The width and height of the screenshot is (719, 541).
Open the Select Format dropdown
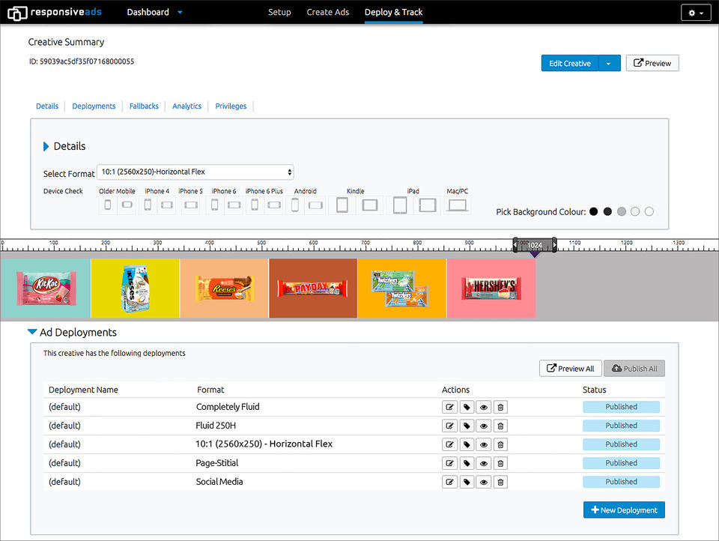point(195,172)
